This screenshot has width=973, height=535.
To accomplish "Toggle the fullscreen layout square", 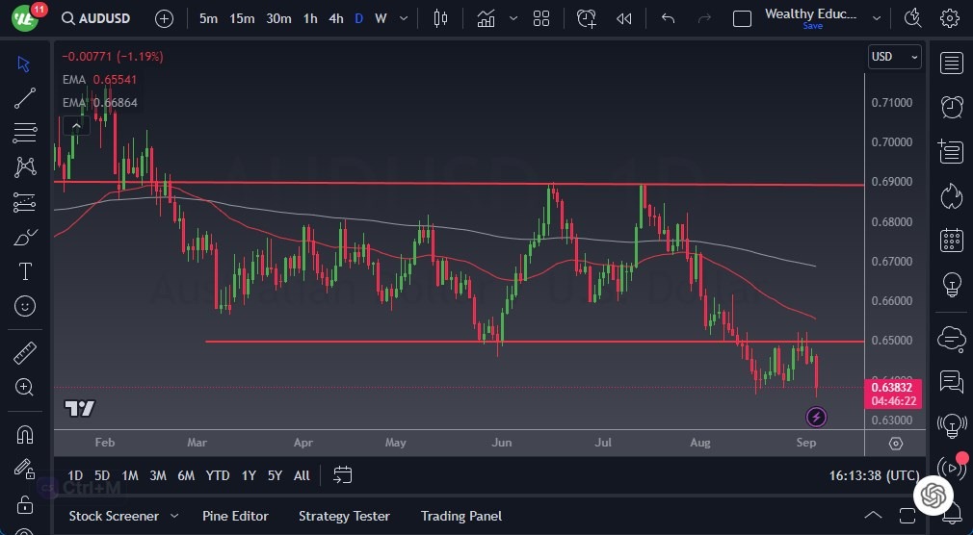I will (x=742, y=18).
